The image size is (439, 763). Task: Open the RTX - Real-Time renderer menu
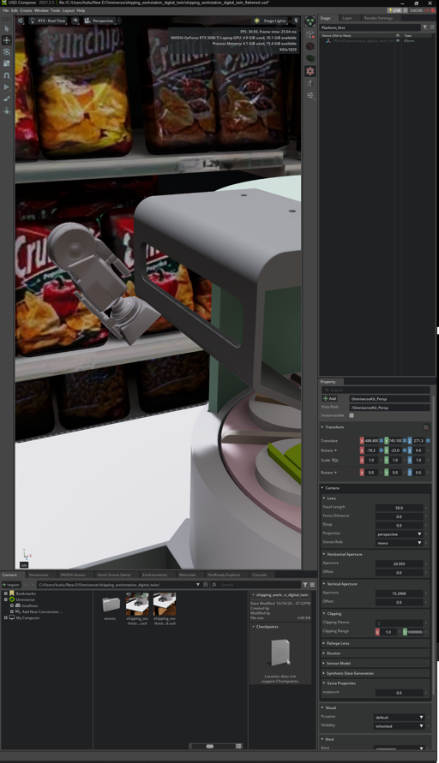(x=48, y=21)
